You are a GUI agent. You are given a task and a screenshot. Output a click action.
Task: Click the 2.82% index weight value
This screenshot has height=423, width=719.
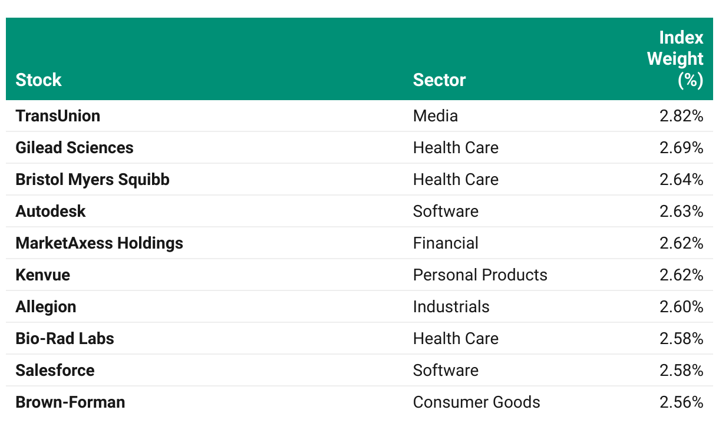(681, 115)
